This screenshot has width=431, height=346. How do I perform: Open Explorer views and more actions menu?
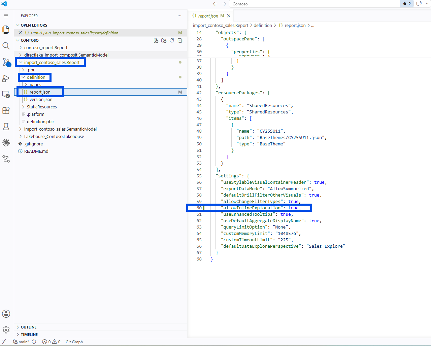point(179,16)
